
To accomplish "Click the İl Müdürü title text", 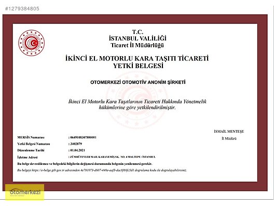I will point(229,138).
